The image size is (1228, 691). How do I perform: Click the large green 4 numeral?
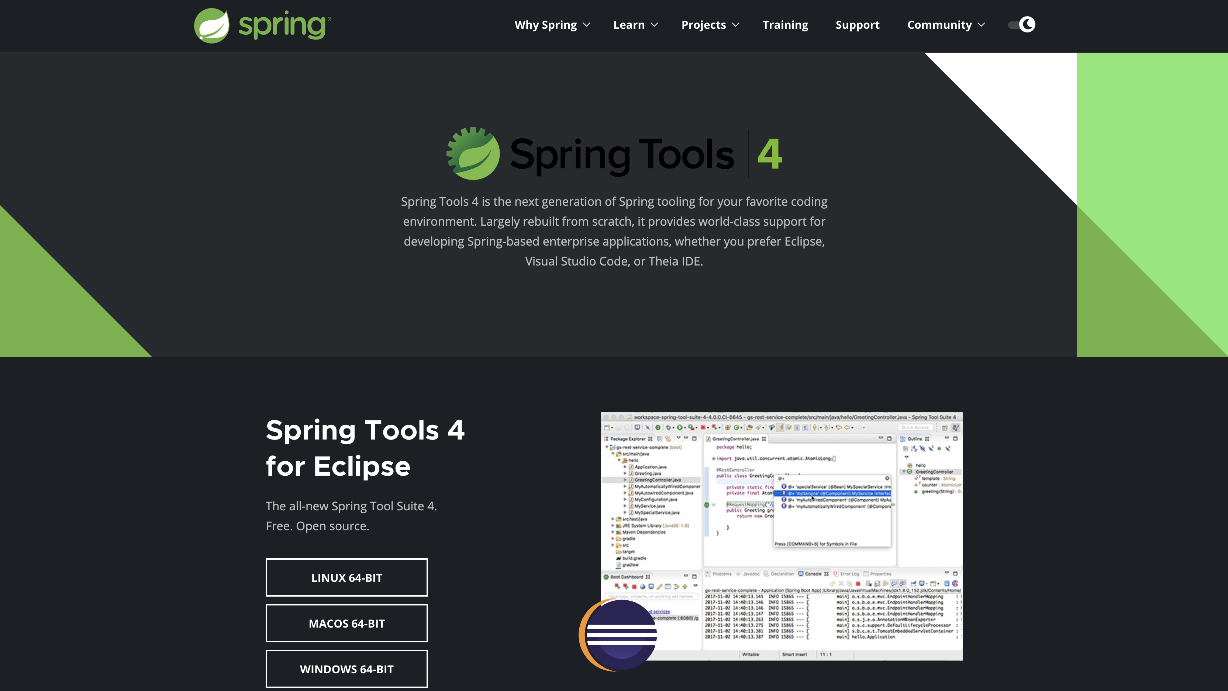click(769, 153)
